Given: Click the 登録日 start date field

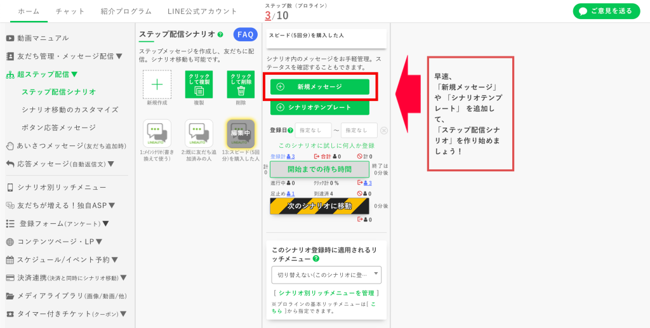Looking at the screenshot, I should [313, 130].
